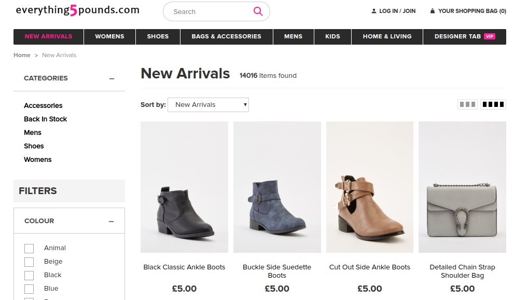Collapse the Categories section
514x300 pixels.
112,78
